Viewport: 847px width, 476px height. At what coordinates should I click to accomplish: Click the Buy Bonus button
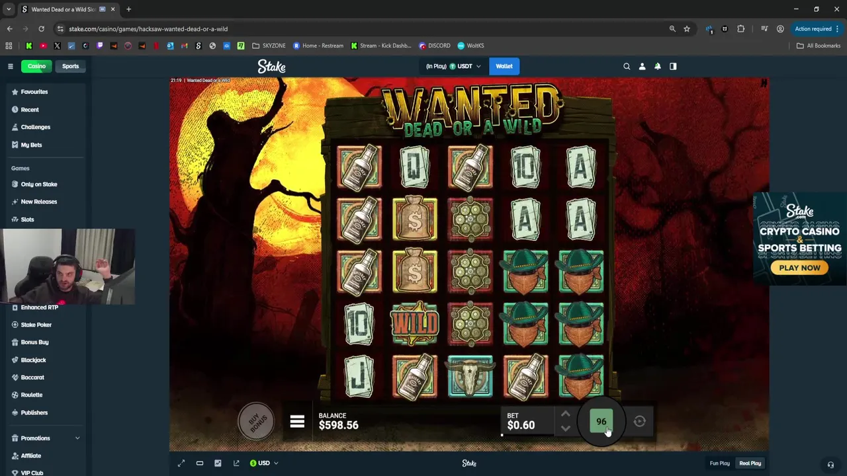point(257,420)
